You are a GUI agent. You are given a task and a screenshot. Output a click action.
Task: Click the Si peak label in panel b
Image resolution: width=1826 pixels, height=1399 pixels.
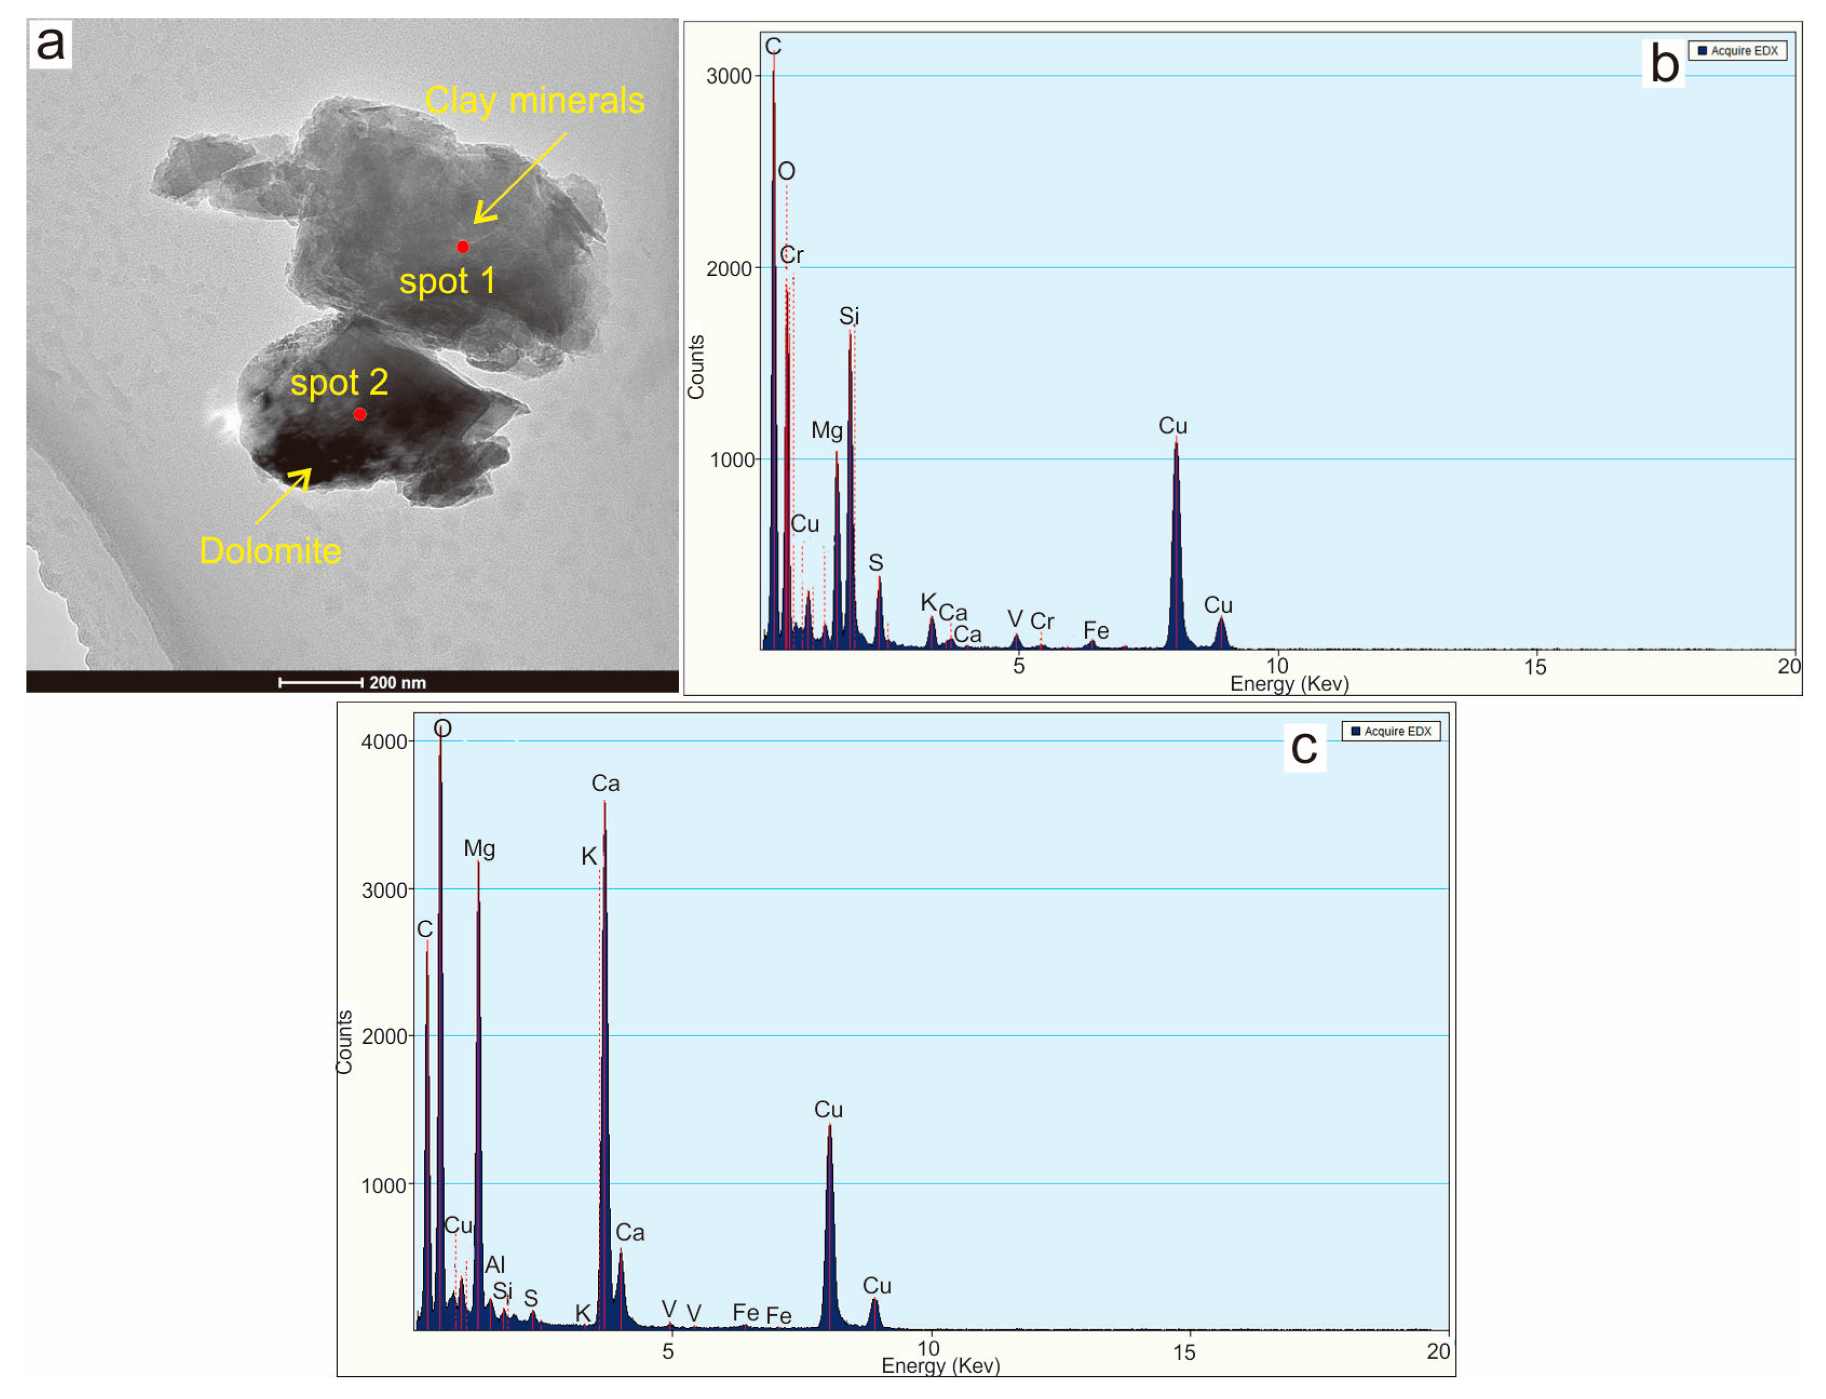click(849, 316)
